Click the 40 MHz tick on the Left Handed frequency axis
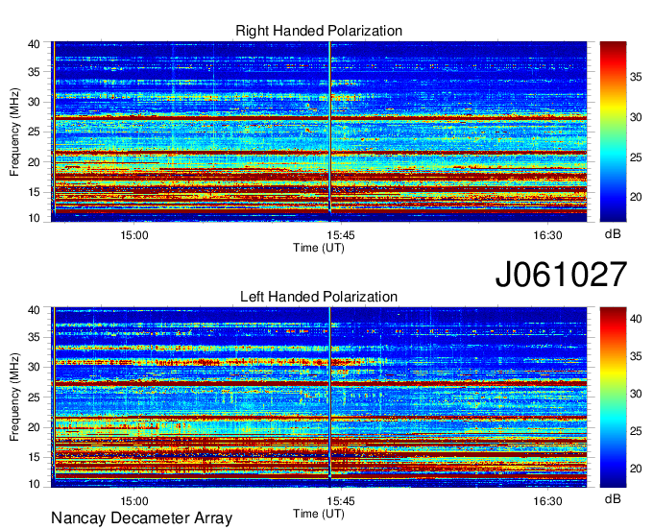 coord(34,310)
